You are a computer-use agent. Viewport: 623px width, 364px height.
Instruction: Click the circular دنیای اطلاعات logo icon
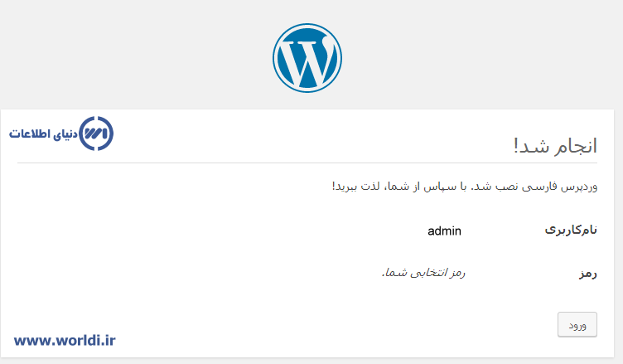(x=96, y=133)
